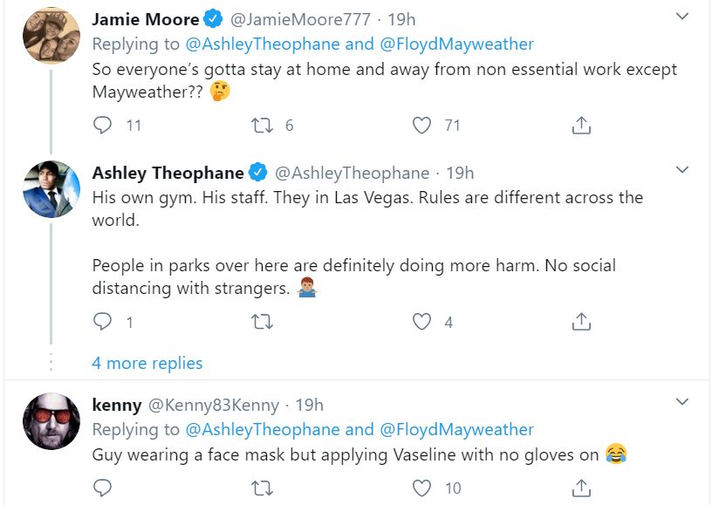Open @FloydMayweather mention in Jamie's tweet
This screenshot has width=712, height=505.
[x=456, y=44]
